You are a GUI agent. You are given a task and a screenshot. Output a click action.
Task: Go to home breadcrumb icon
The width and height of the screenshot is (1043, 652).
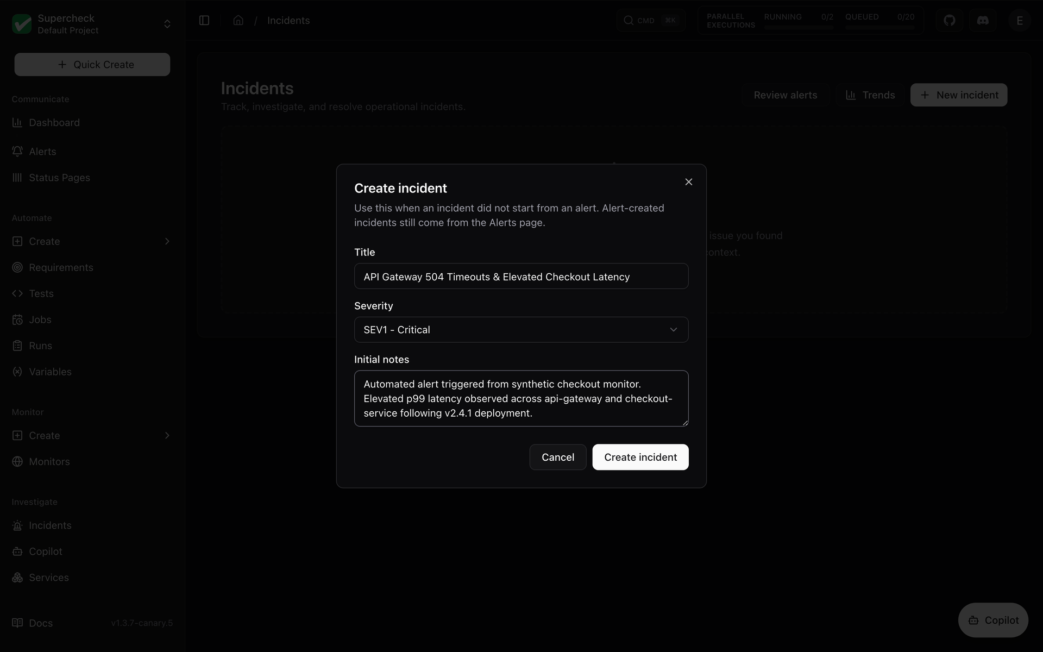pos(238,21)
